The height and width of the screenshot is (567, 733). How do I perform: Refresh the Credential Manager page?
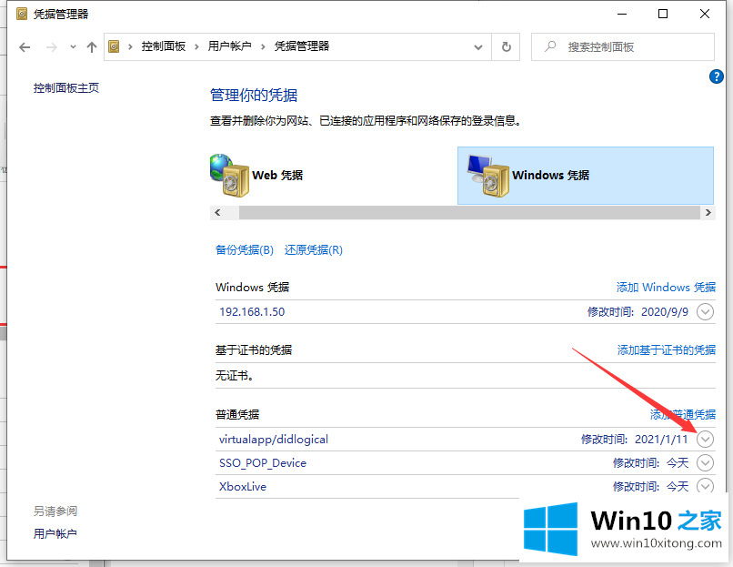[x=506, y=46]
